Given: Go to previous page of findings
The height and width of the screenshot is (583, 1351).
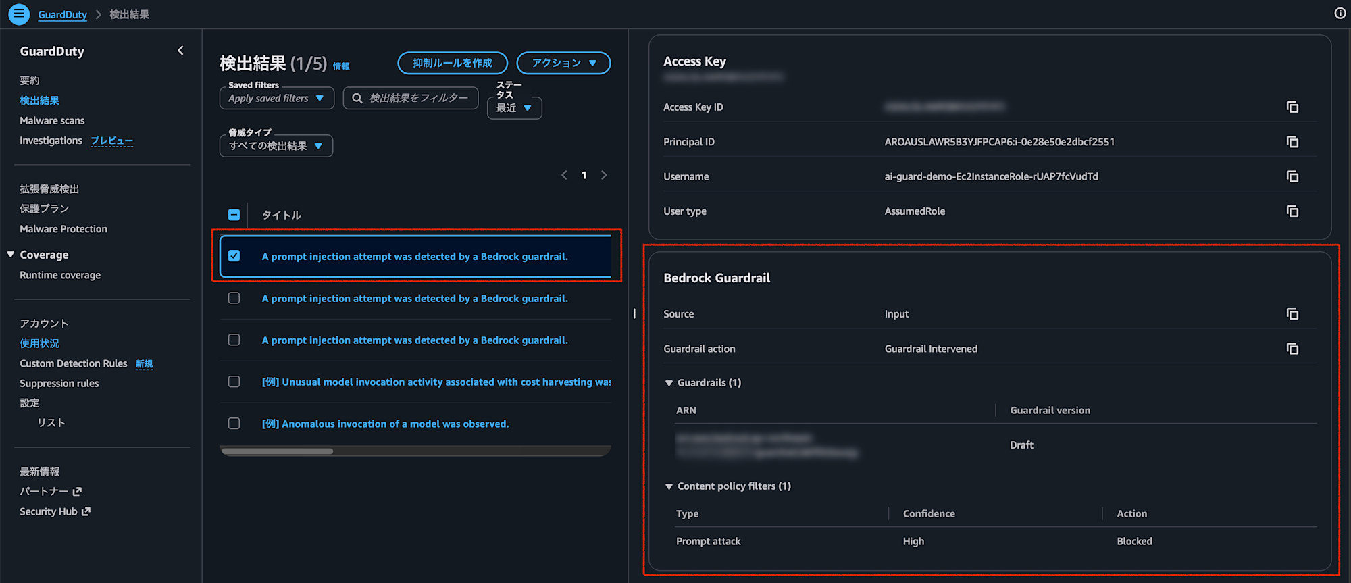Looking at the screenshot, I should (564, 175).
